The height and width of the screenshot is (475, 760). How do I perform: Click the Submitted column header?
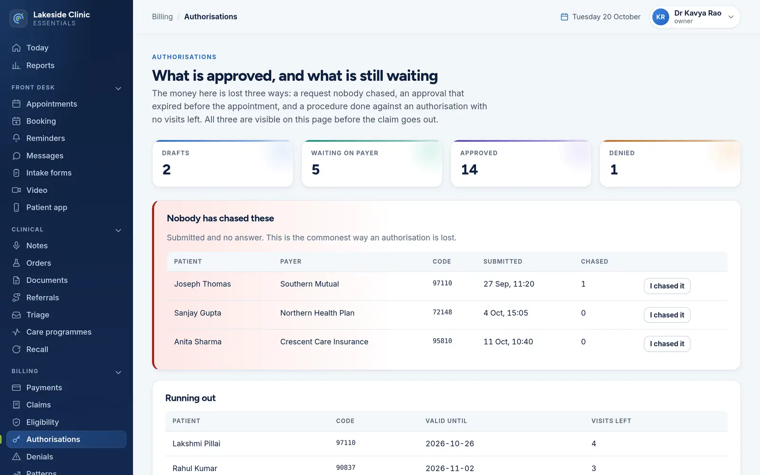coord(503,262)
